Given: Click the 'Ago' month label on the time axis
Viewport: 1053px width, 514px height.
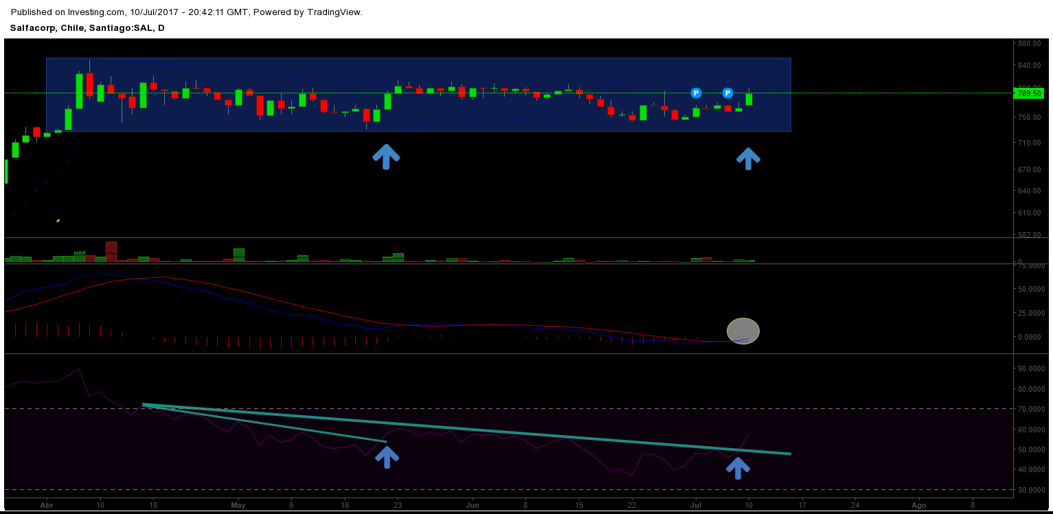Looking at the screenshot, I should click(918, 504).
